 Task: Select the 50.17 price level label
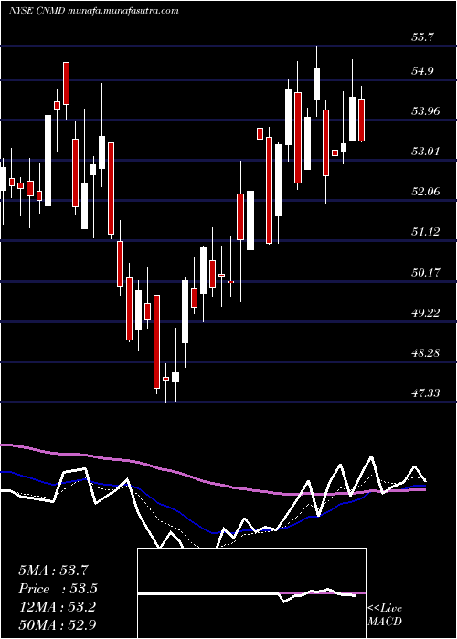point(426,272)
